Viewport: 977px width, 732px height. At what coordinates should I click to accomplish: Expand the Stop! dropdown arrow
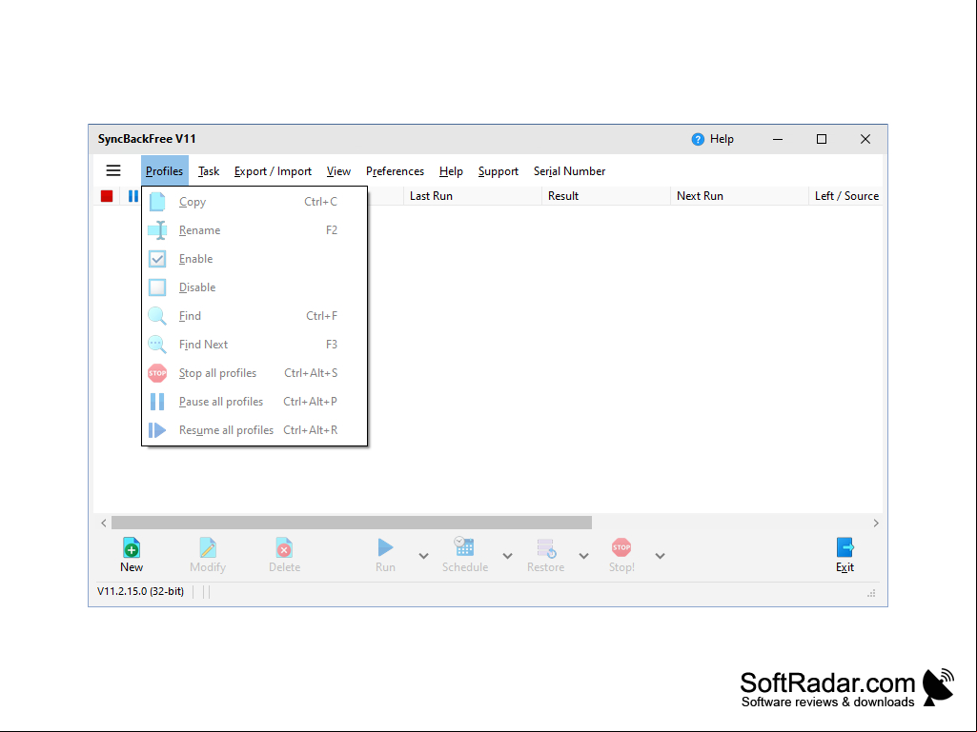[660, 556]
